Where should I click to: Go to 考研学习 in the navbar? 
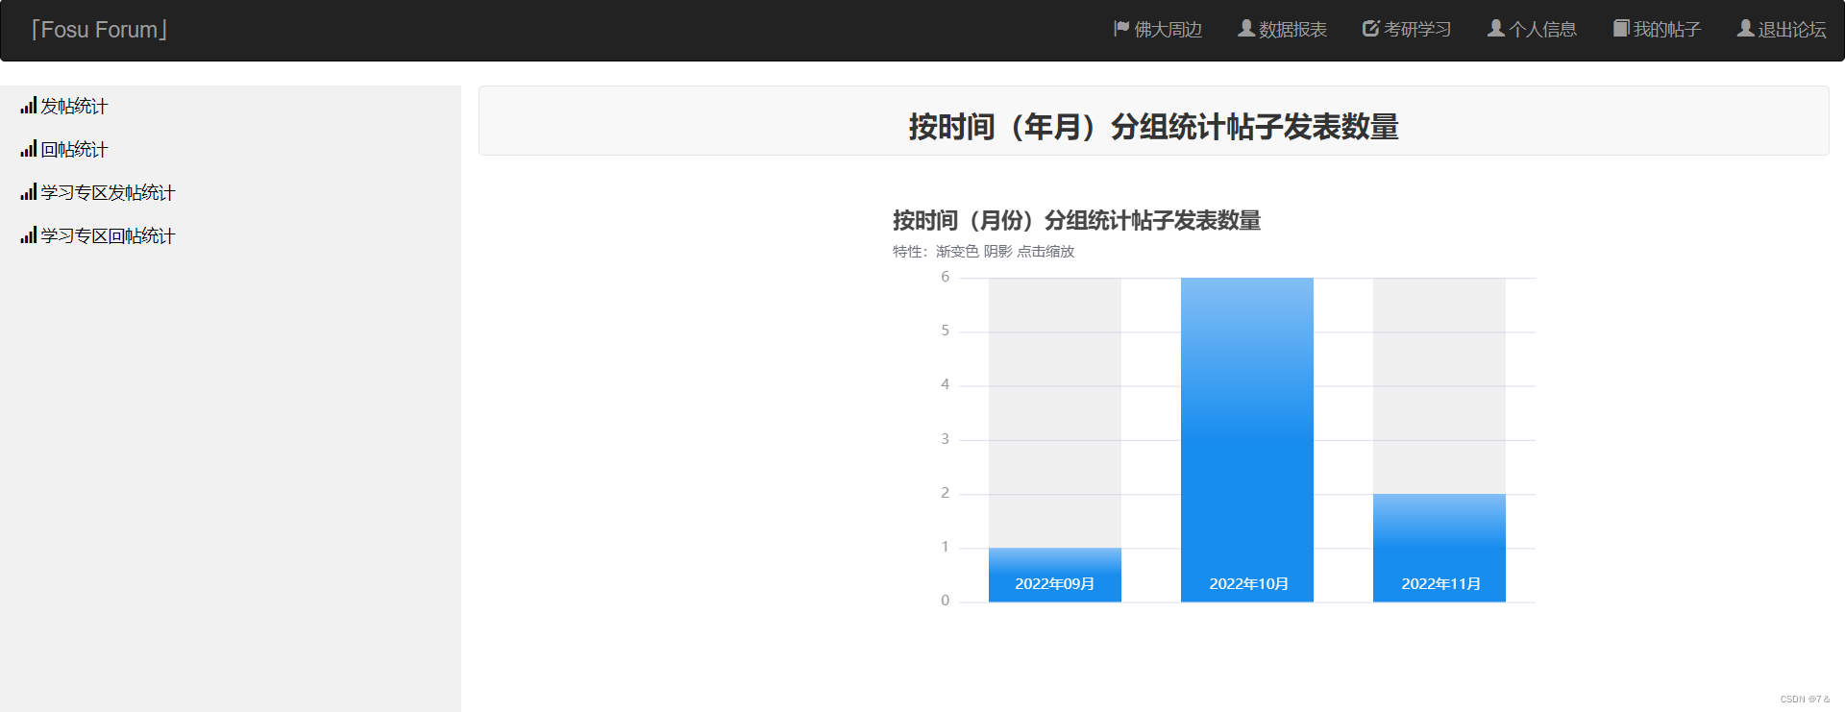(1407, 30)
